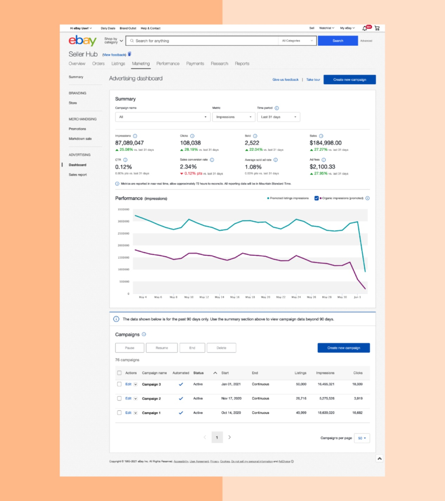Check the Campaign 3 row checkbox
Viewport: 445px width, 501px height.
tap(119, 384)
